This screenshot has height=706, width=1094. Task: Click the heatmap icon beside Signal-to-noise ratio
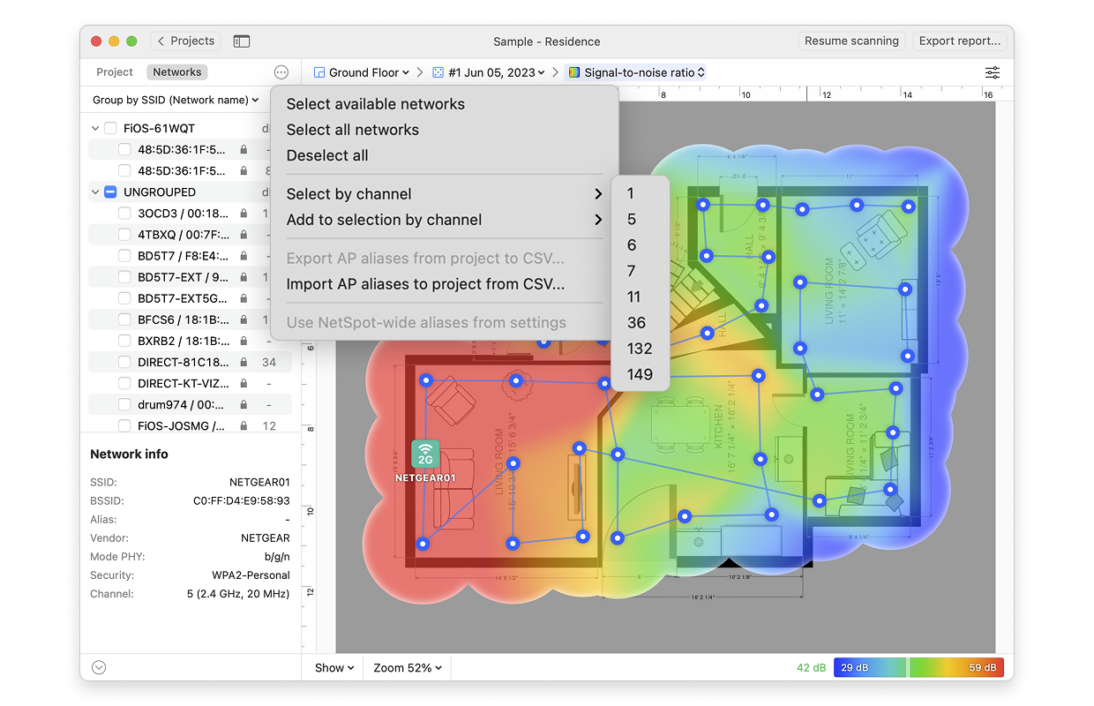point(574,72)
